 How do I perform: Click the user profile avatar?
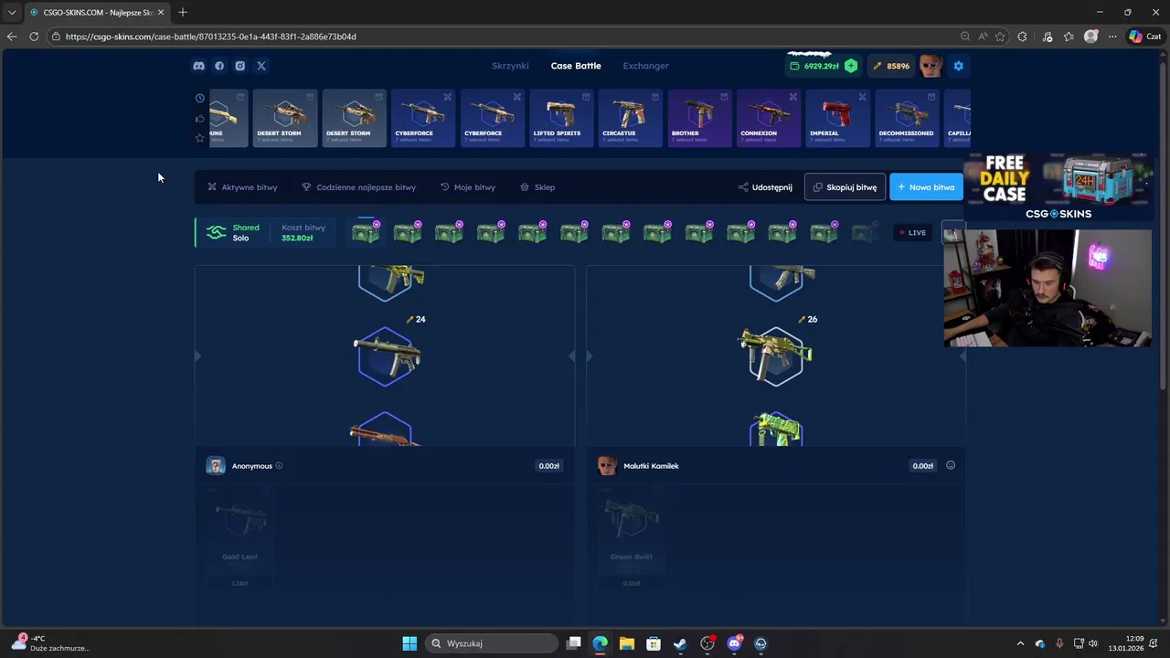(x=931, y=66)
